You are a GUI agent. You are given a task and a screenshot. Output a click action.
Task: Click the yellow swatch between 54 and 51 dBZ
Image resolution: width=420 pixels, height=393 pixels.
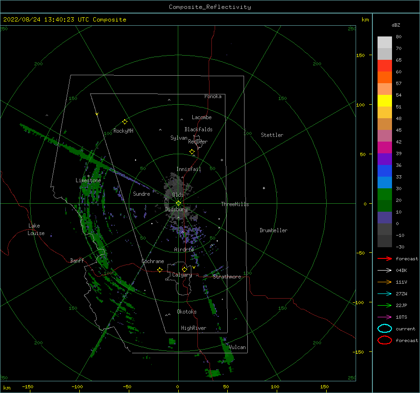click(x=385, y=101)
